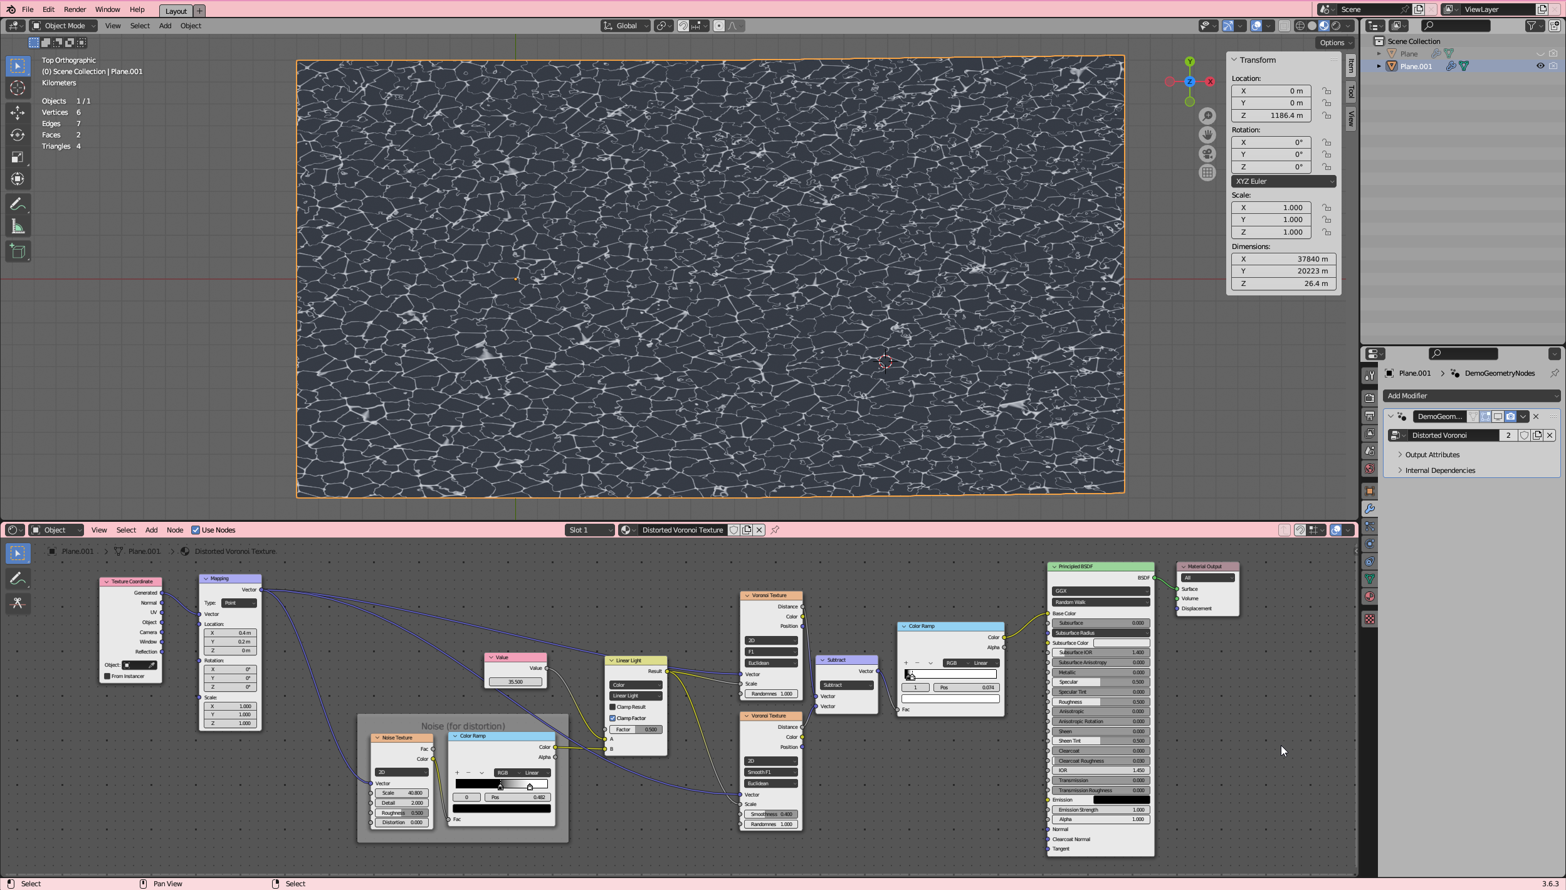Open the Texture properties tab
This screenshot has height=890, width=1566.
[1370, 619]
